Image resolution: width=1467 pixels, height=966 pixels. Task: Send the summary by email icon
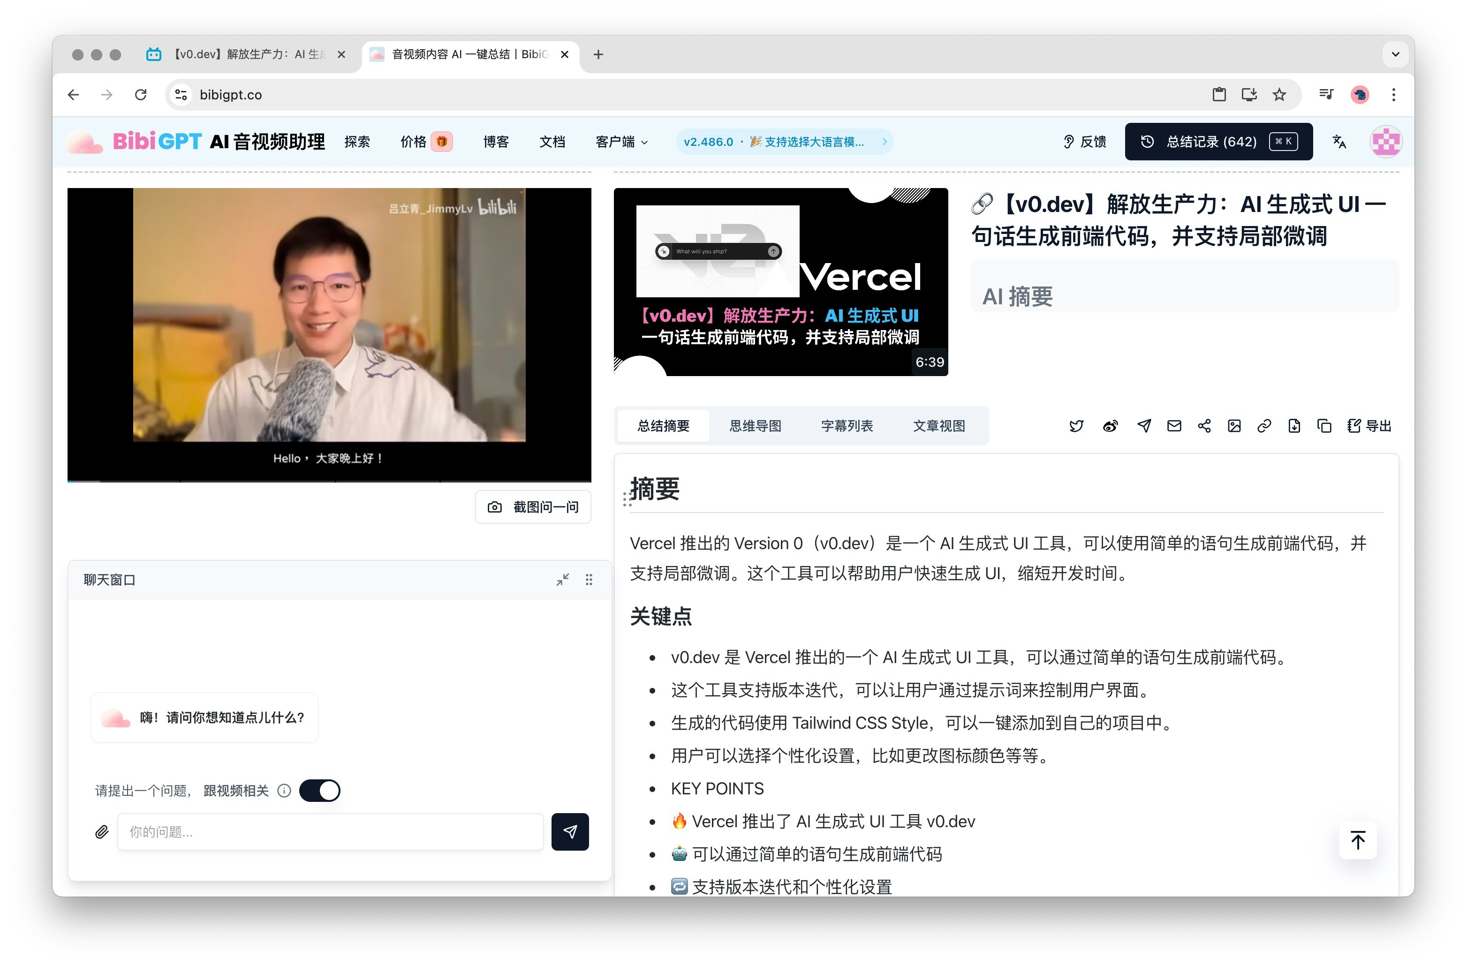[x=1174, y=426]
